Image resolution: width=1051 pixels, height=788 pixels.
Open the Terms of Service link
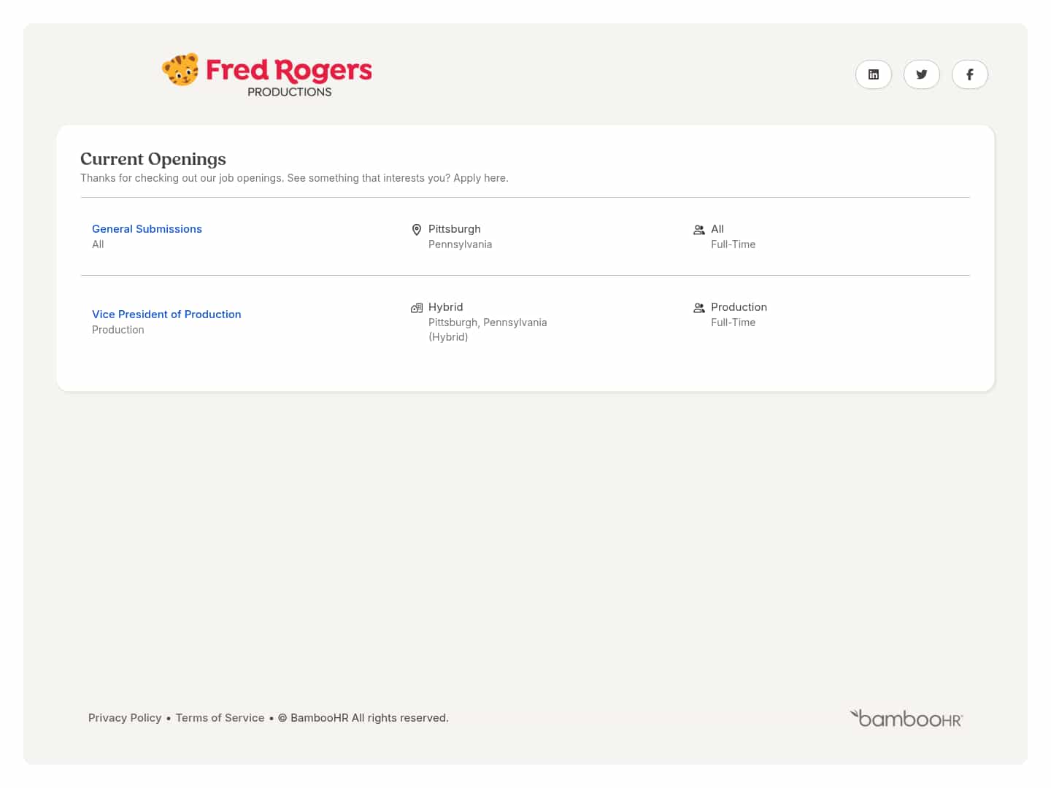[220, 718]
